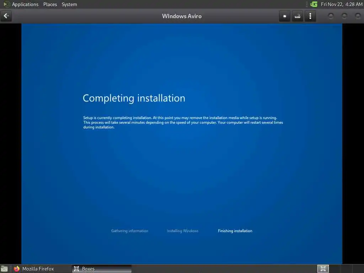Close the Boxes window
The image size is (364, 273).
tap(358, 16)
